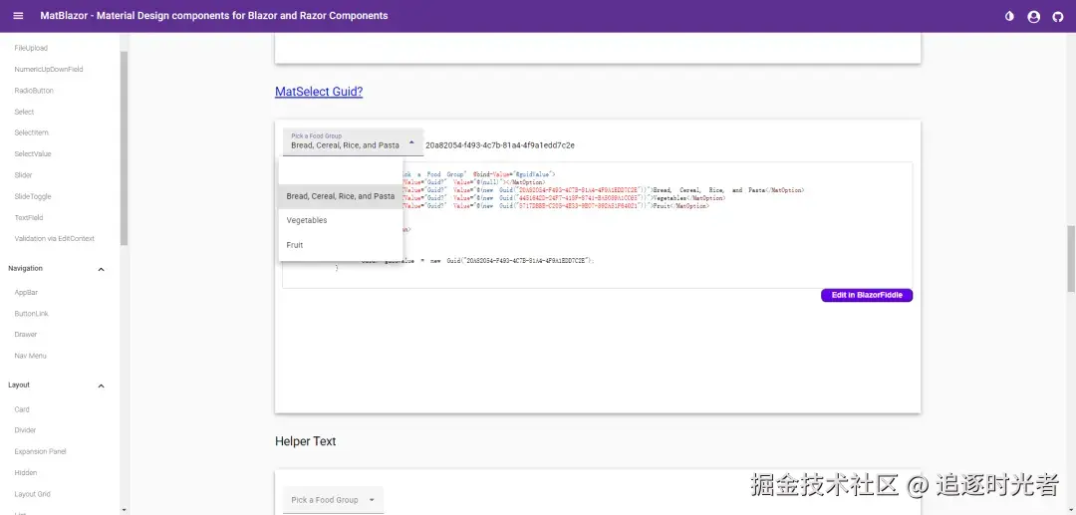
Task: Select Bread, Cereal, Rice, and Pasta option
Action: 341,196
